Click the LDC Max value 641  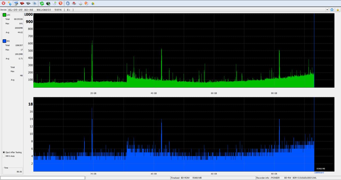coord(21,23)
